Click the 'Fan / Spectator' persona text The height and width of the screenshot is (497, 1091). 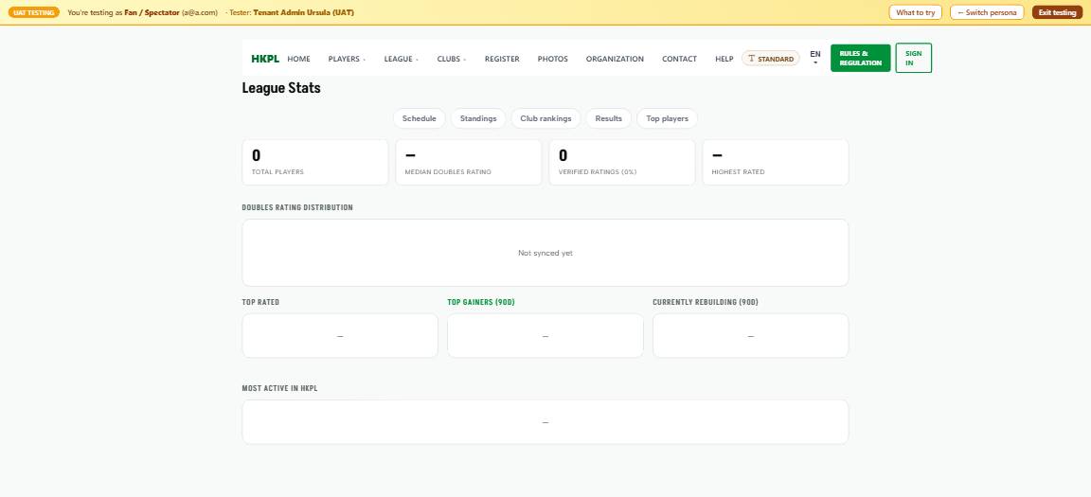[x=152, y=12]
